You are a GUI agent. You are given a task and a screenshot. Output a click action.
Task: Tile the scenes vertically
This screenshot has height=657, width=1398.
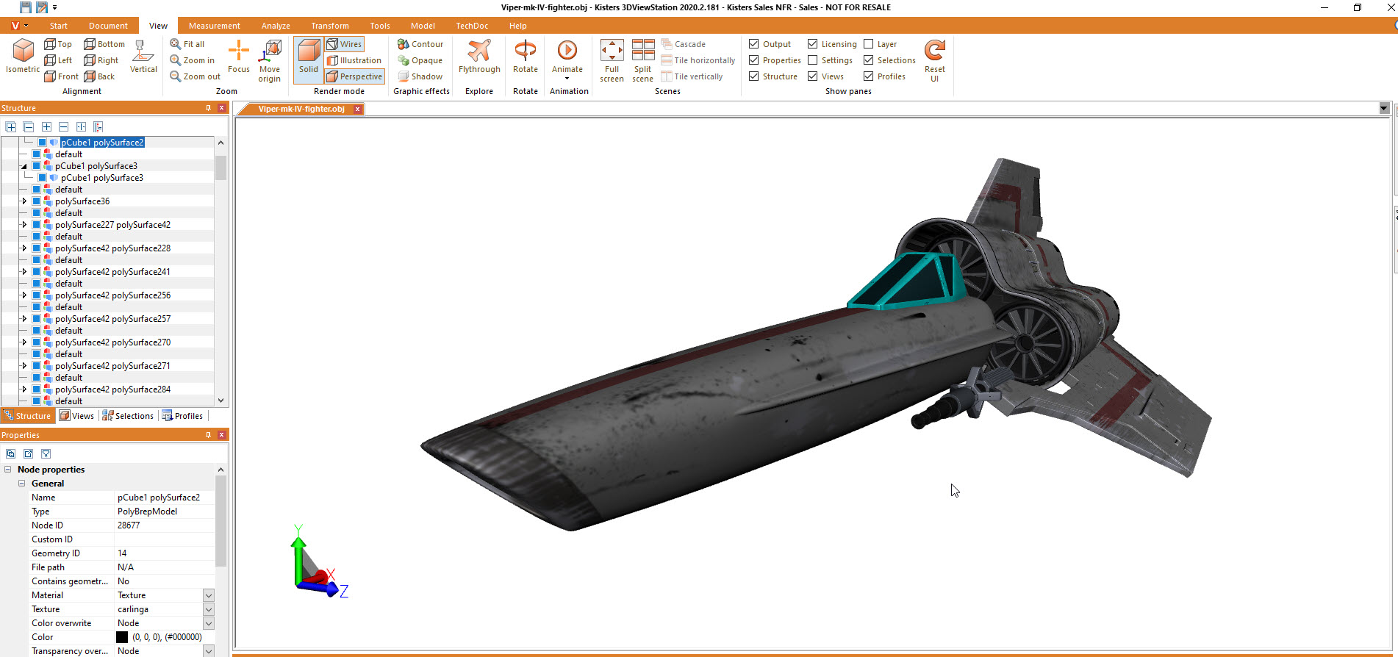692,76
